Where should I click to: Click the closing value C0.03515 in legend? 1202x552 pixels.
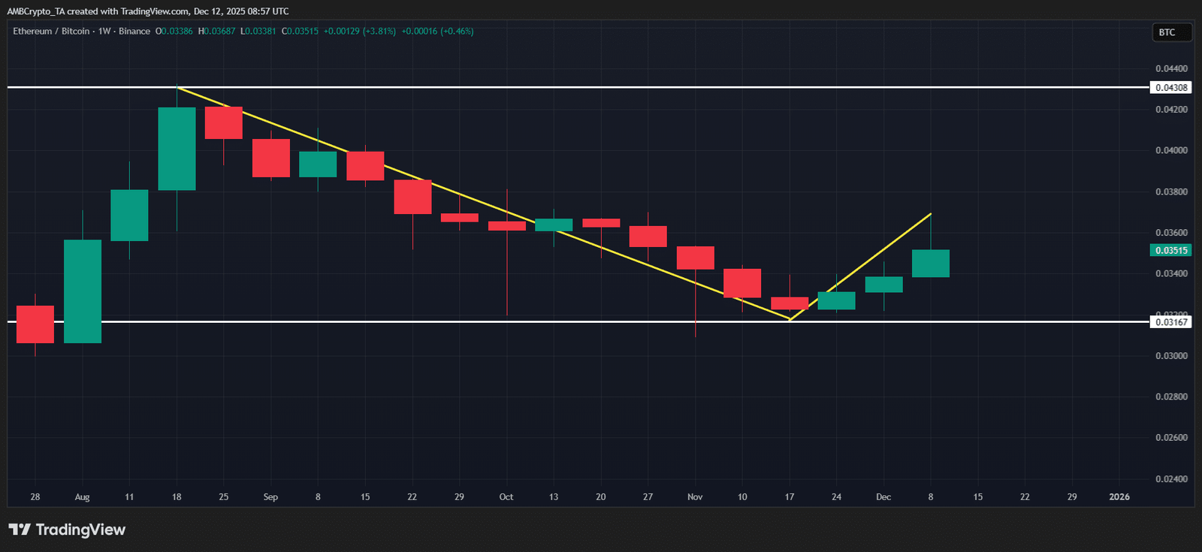pyautogui.click(x=300, y=32)
